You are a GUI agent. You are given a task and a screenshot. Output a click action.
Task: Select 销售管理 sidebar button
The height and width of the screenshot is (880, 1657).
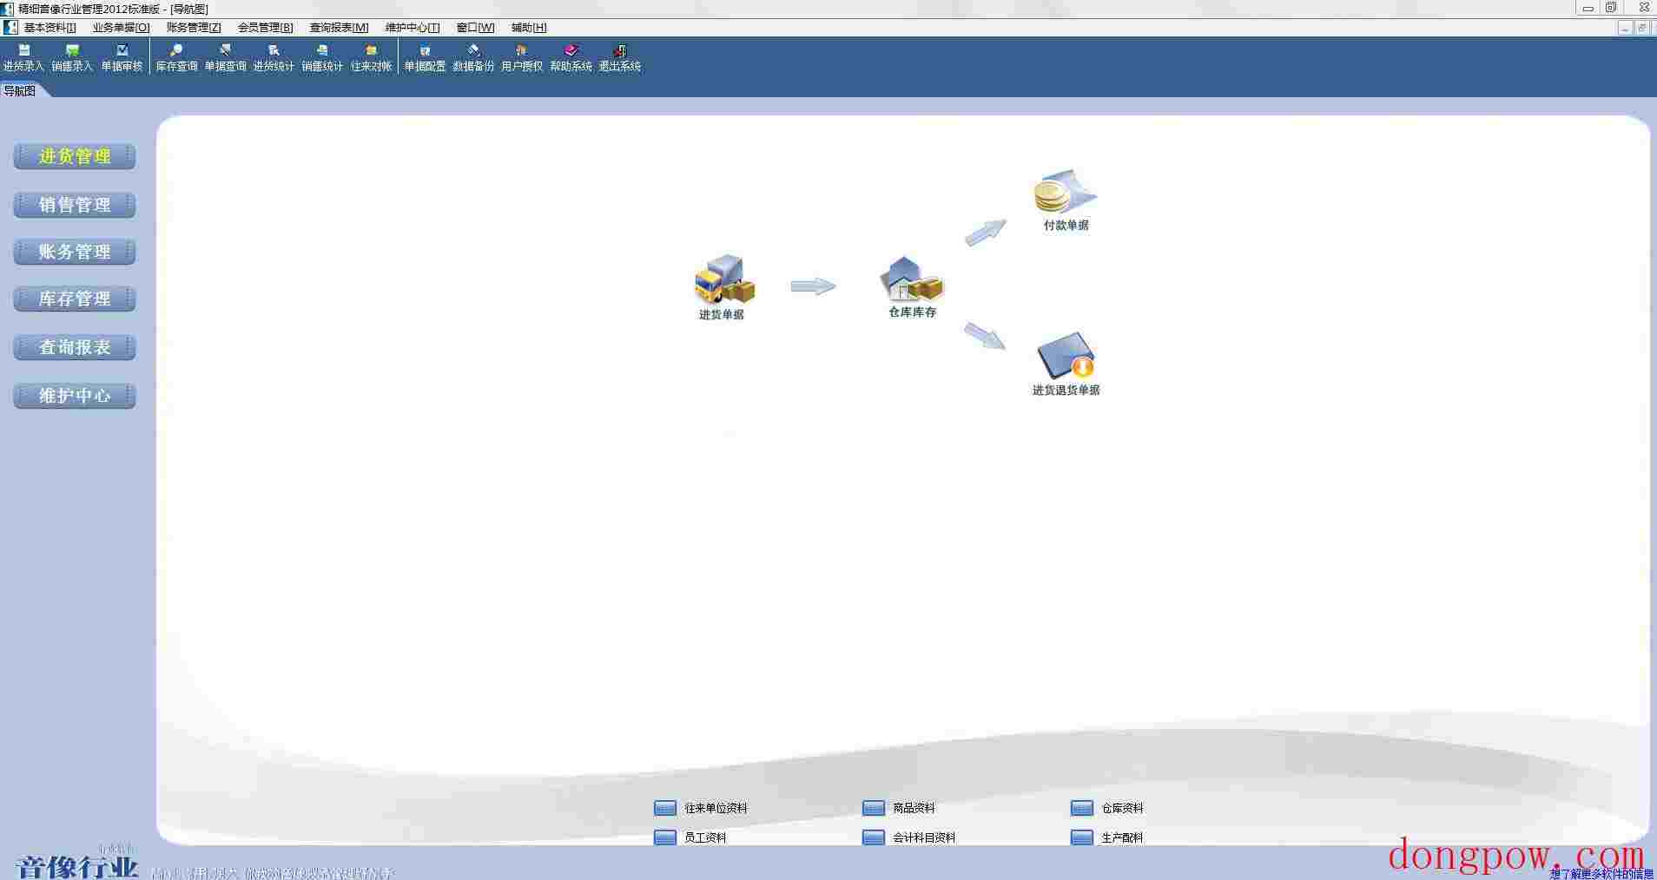(x=75, y=205)
